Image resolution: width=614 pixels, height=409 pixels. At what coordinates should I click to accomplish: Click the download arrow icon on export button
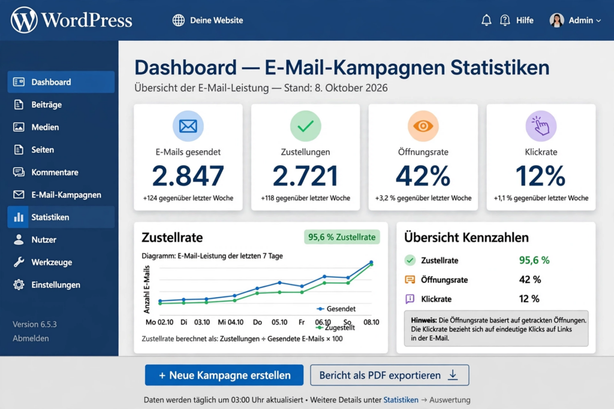453,375
